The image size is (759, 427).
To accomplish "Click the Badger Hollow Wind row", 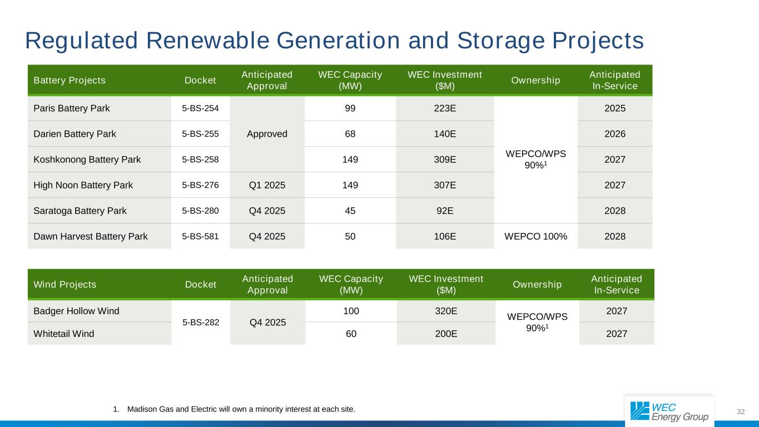I will [x=340, y=311].
